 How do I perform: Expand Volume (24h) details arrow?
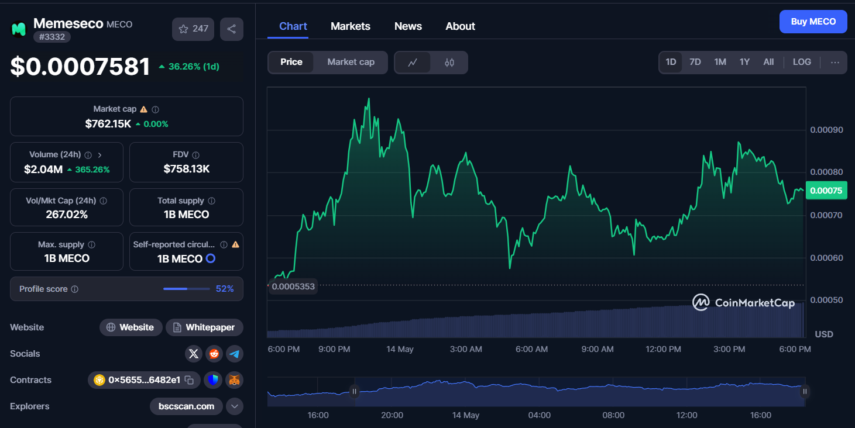99,155
